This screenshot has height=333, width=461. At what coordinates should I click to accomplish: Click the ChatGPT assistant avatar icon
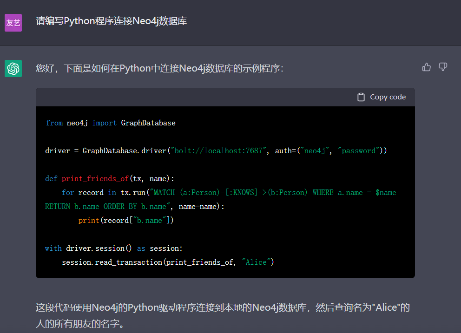click(13, 68)
